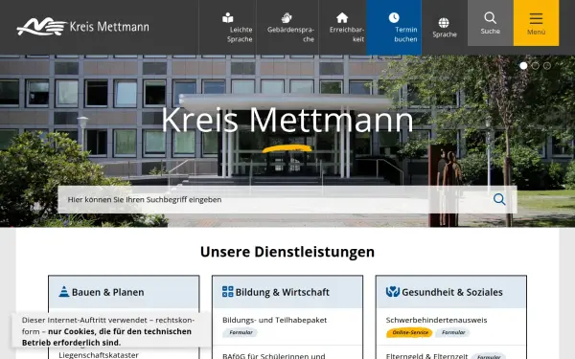Click the Bildung & Wirtschaft grid icon
The height and width of the screenshot is (359, 575).
pyautogui.click(x=228, y=292)
